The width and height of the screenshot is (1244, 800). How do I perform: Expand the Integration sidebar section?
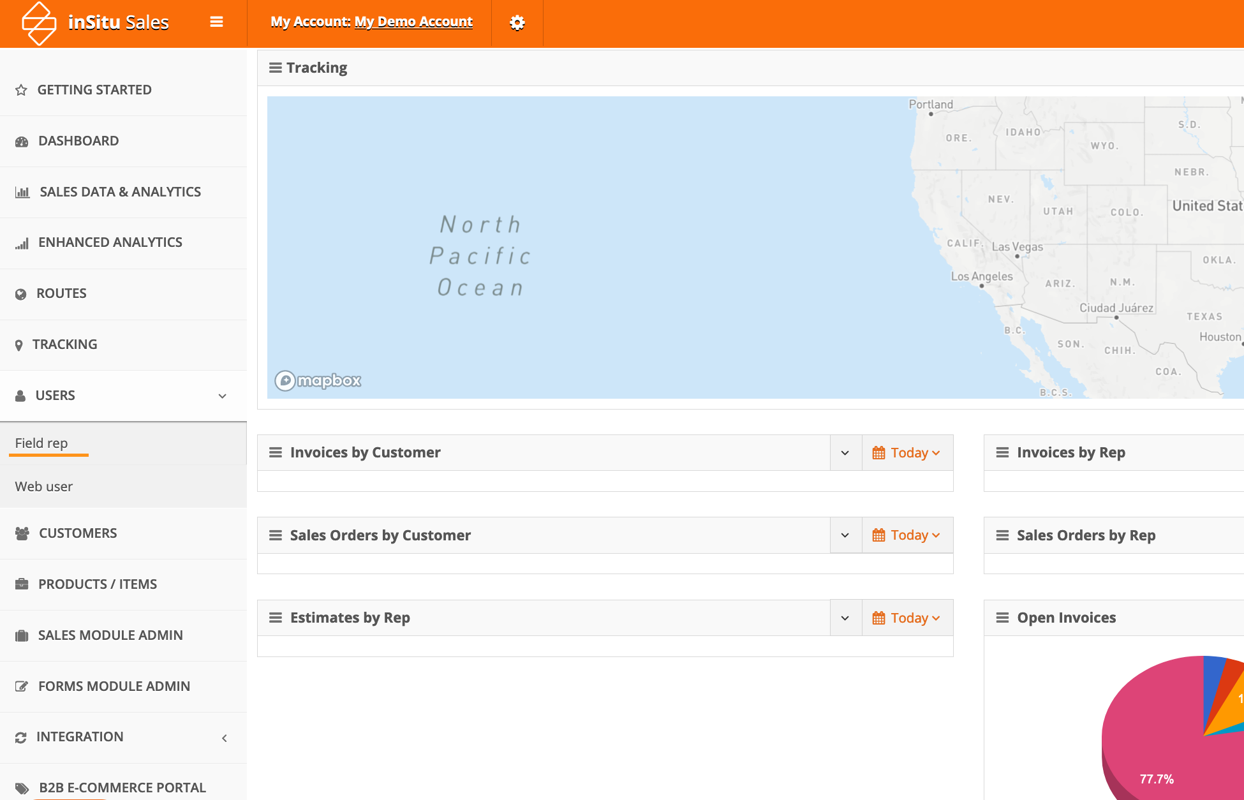[224, 737]
